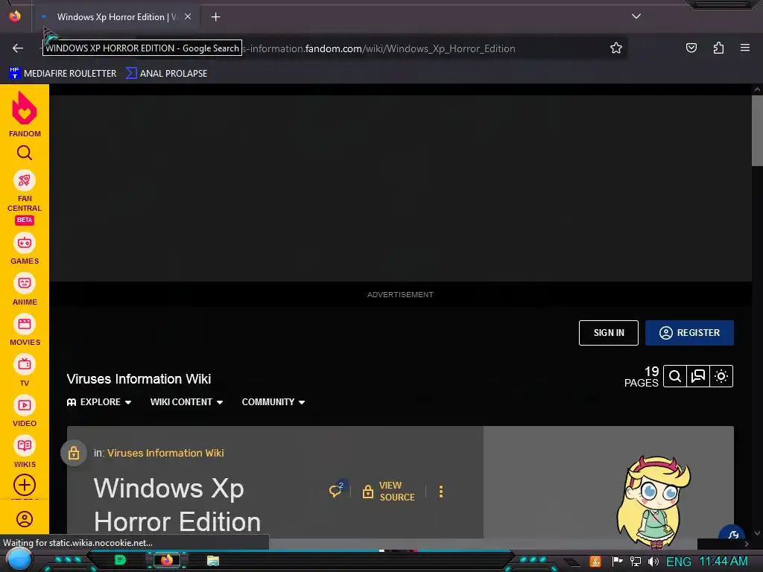Search this wiki using the magnifier button
This screenshot has height=572, width=763.
click(x=675, y=376)
